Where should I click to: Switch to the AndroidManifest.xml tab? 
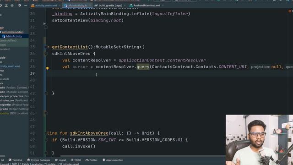[x=146, y=5]
